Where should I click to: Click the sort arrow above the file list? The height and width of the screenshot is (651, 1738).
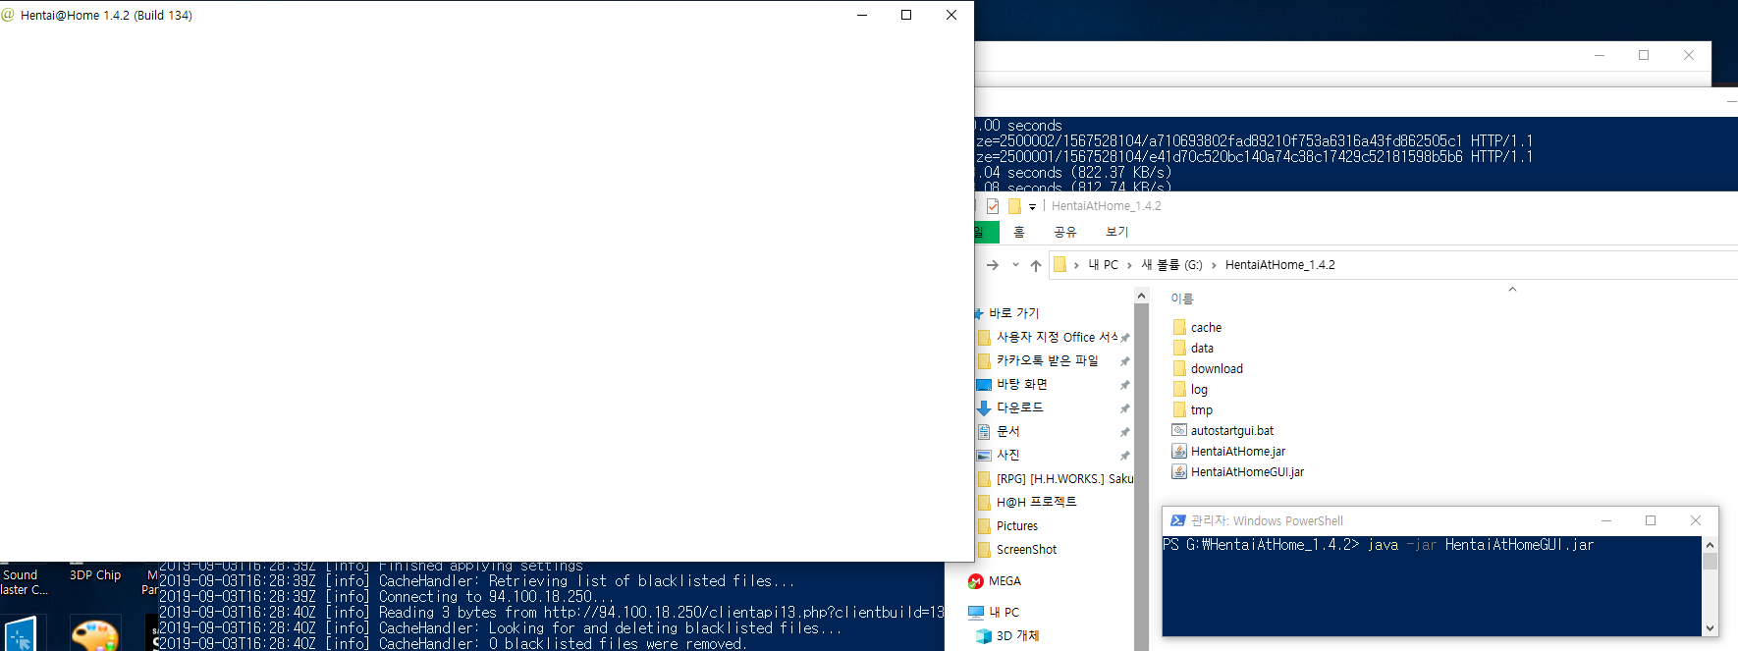tap(1512, 289)
